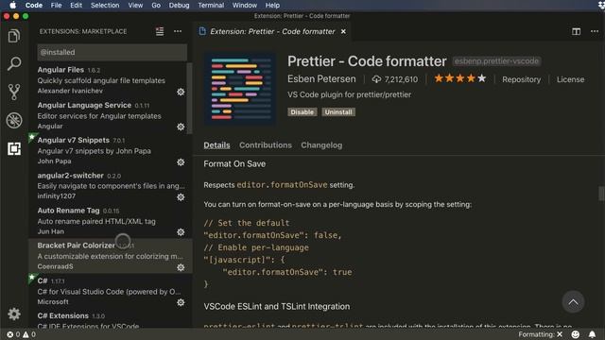
Task: Click the warnings count in status bar
Action: point(29,334)
